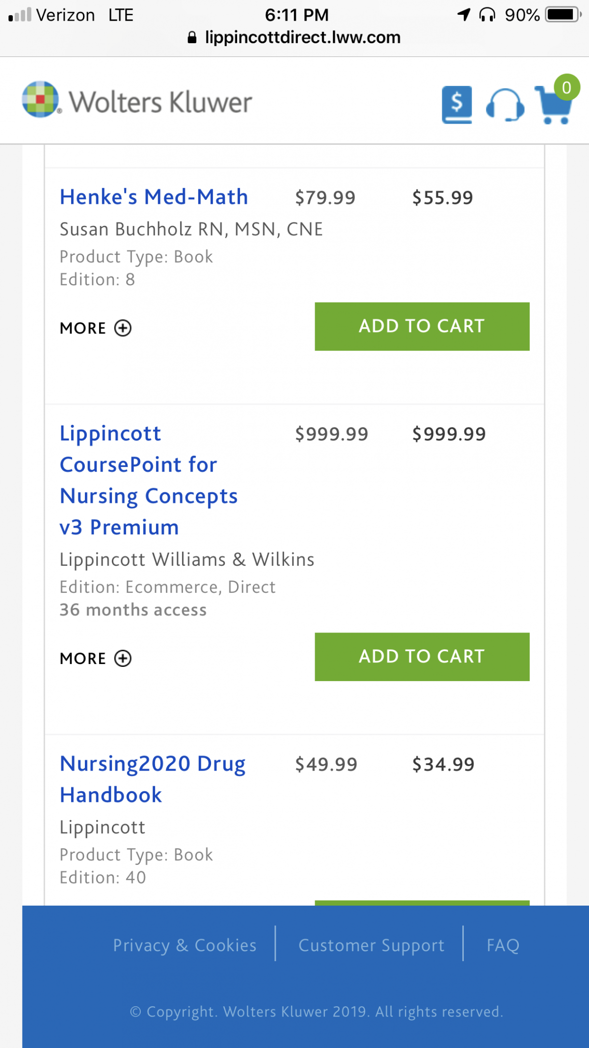Open Customer Support footer link

pyautogui.click(x=372, y=945)
